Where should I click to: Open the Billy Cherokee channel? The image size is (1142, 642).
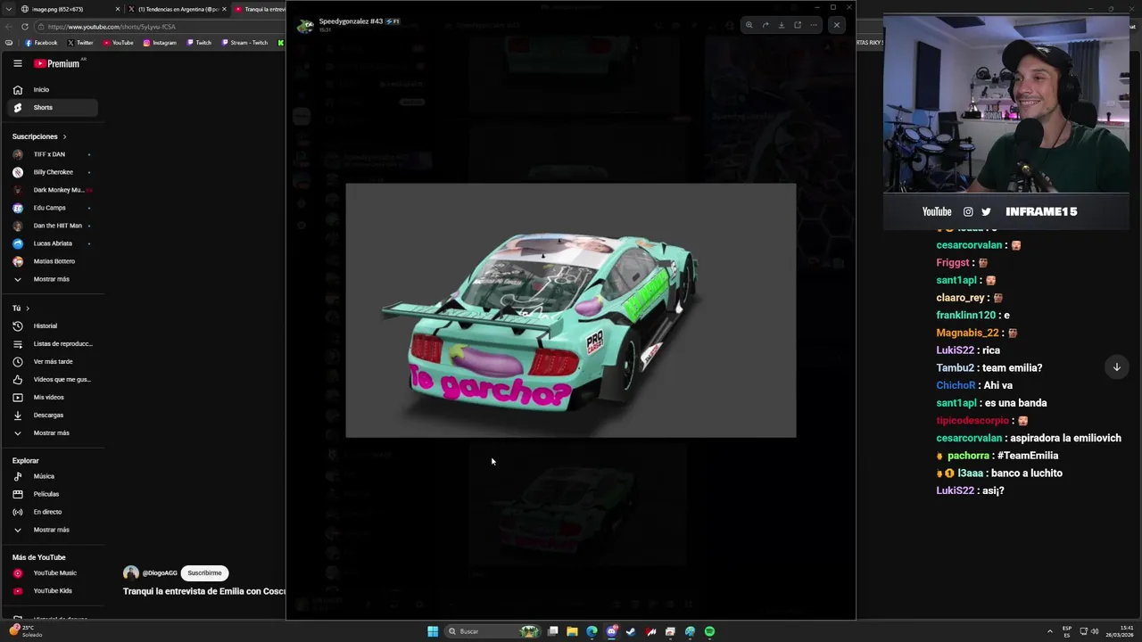tap(52, 172)
